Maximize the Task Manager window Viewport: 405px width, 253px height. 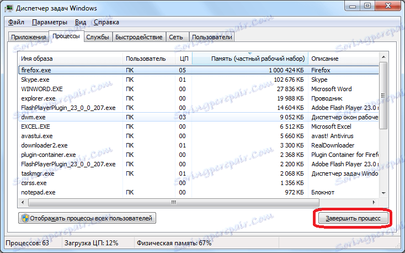pyautogui.click(x=367, y=6)
